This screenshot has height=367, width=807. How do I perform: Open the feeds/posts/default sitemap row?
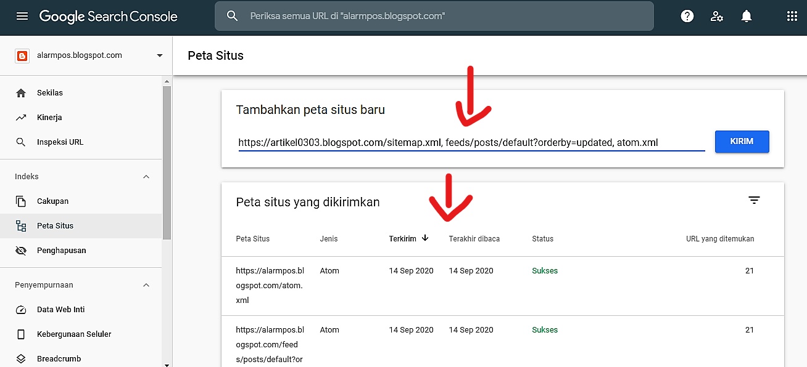503,341
